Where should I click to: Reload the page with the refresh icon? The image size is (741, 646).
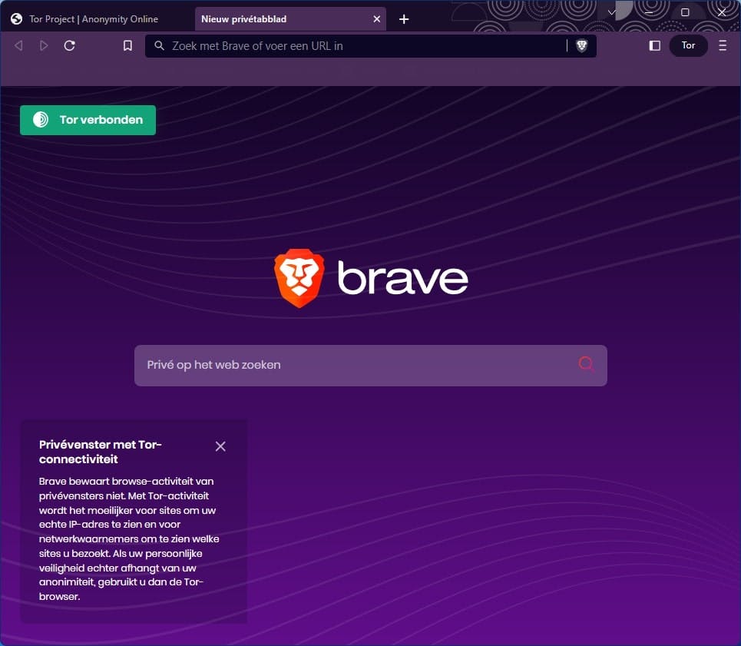pyautogui.click(x=69, y=46)
